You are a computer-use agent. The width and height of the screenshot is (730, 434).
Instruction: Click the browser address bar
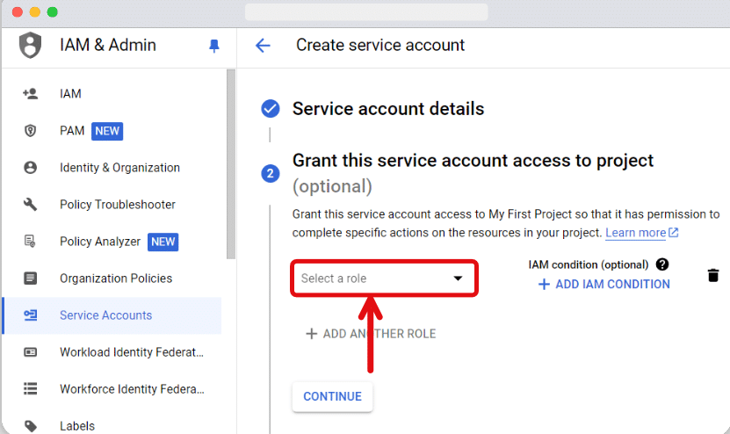[366, 11]
